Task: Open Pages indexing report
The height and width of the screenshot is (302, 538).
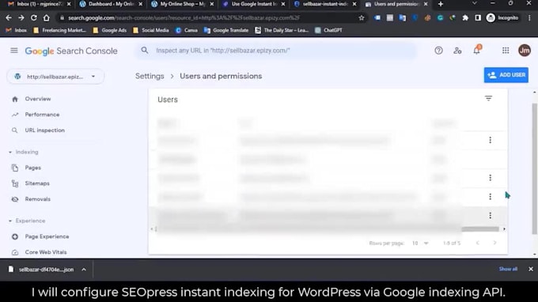Action: (33, 168)
